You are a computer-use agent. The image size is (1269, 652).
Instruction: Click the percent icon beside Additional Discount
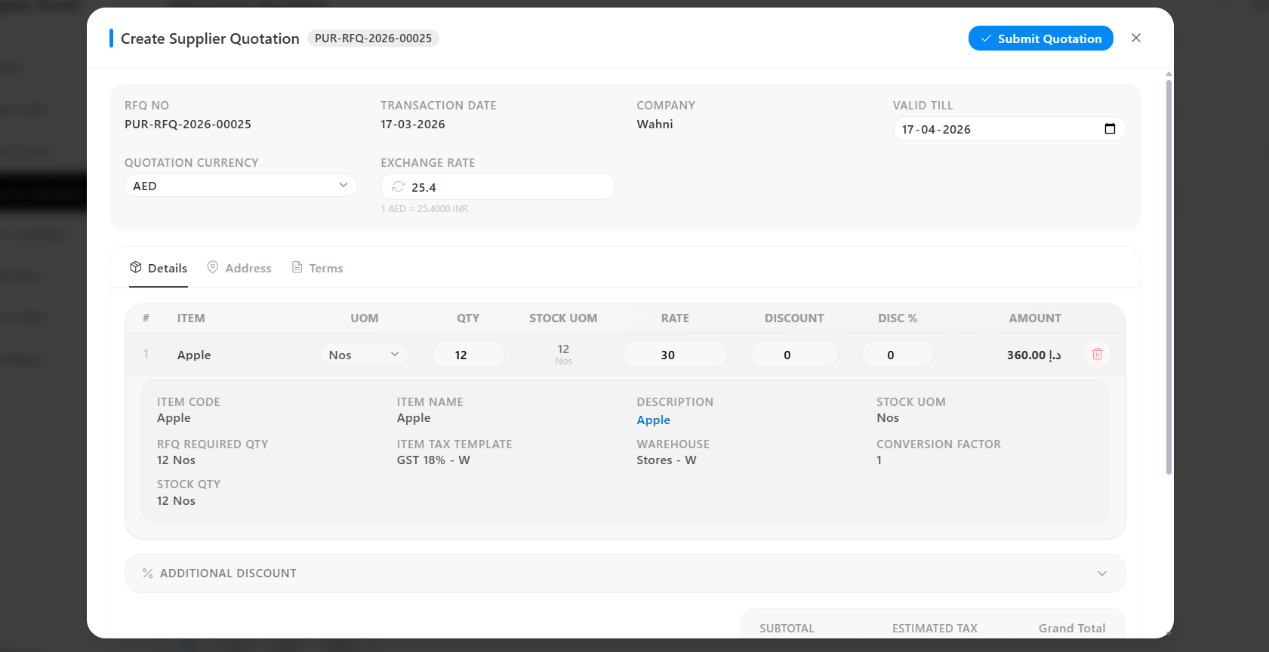148,574
